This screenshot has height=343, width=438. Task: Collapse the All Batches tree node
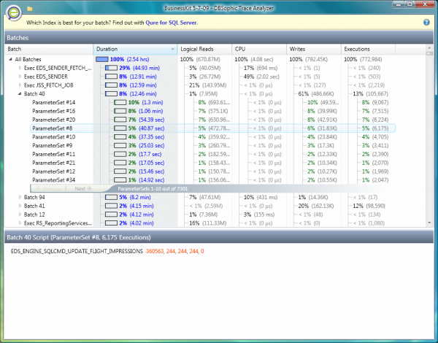[x=9, y=58]
